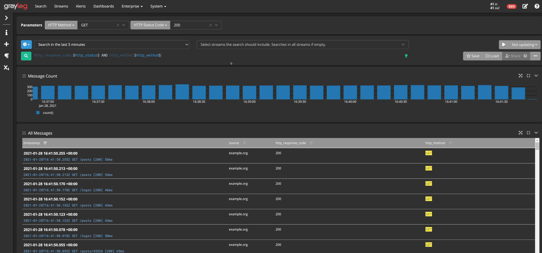Viewport: 542px width, 253px height.
Task: Click the green search magnifier button
Action: (26, 56)
